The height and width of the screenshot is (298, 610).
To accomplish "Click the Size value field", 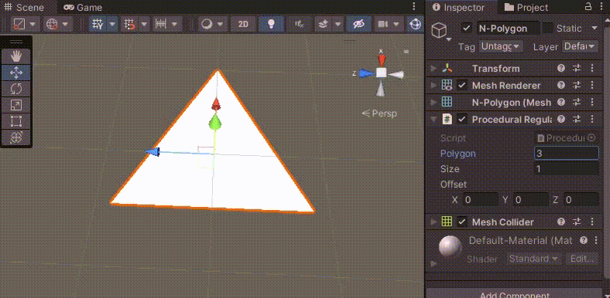I will coord(567,169).
